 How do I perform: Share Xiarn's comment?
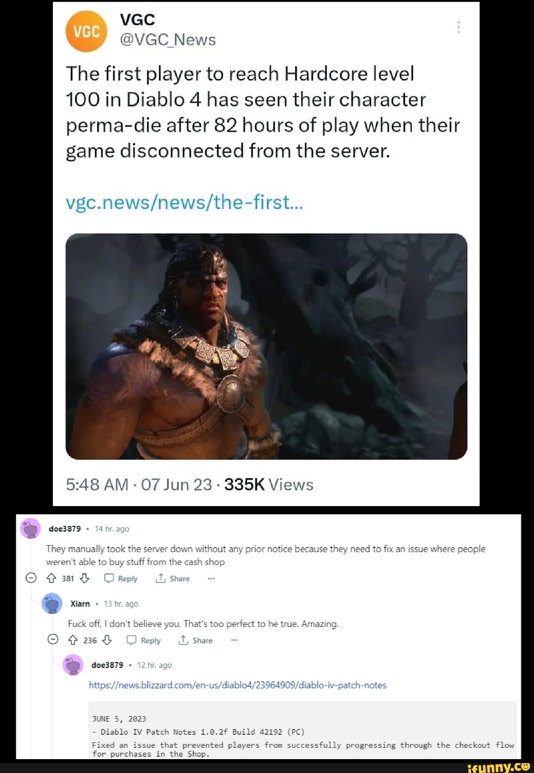[195, 640]
